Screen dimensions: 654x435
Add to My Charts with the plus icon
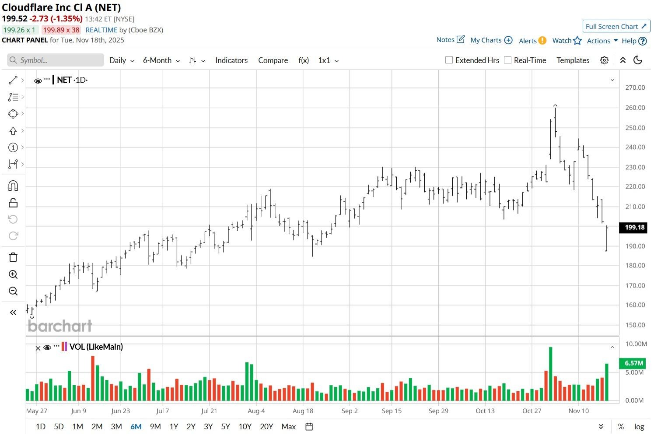click(x=508, y=40)
